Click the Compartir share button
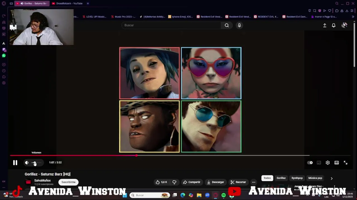This screenshot has height=200, width=357. 192,182
